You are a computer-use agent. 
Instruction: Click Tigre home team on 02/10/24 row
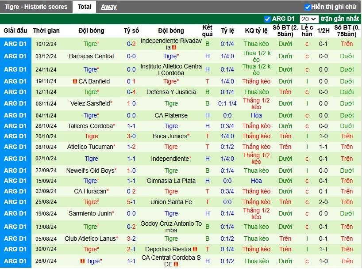[x=92, y=159]
